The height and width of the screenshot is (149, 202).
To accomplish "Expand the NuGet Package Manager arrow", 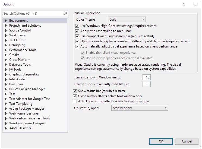I will pos(6,89).
